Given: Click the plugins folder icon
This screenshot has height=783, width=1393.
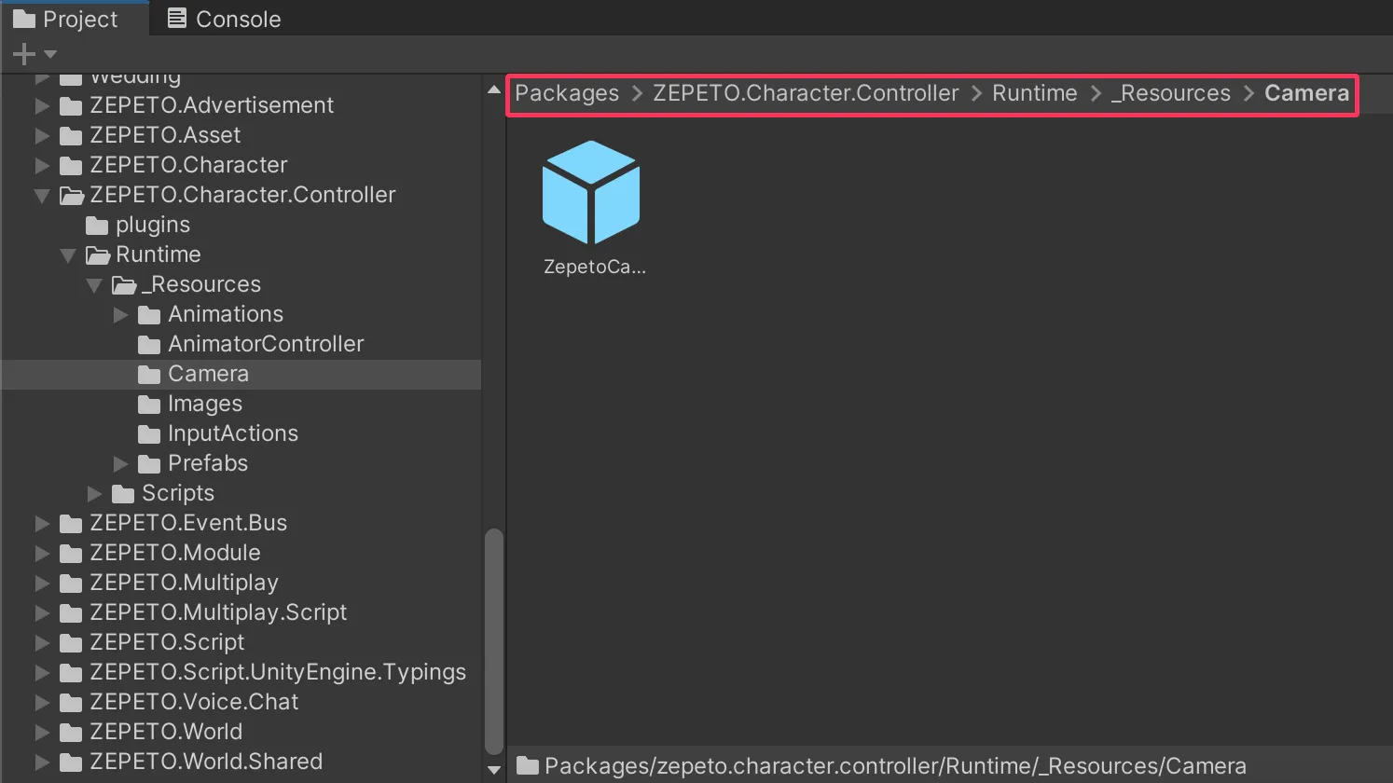Looking at the screenshot, I should 97,226.
